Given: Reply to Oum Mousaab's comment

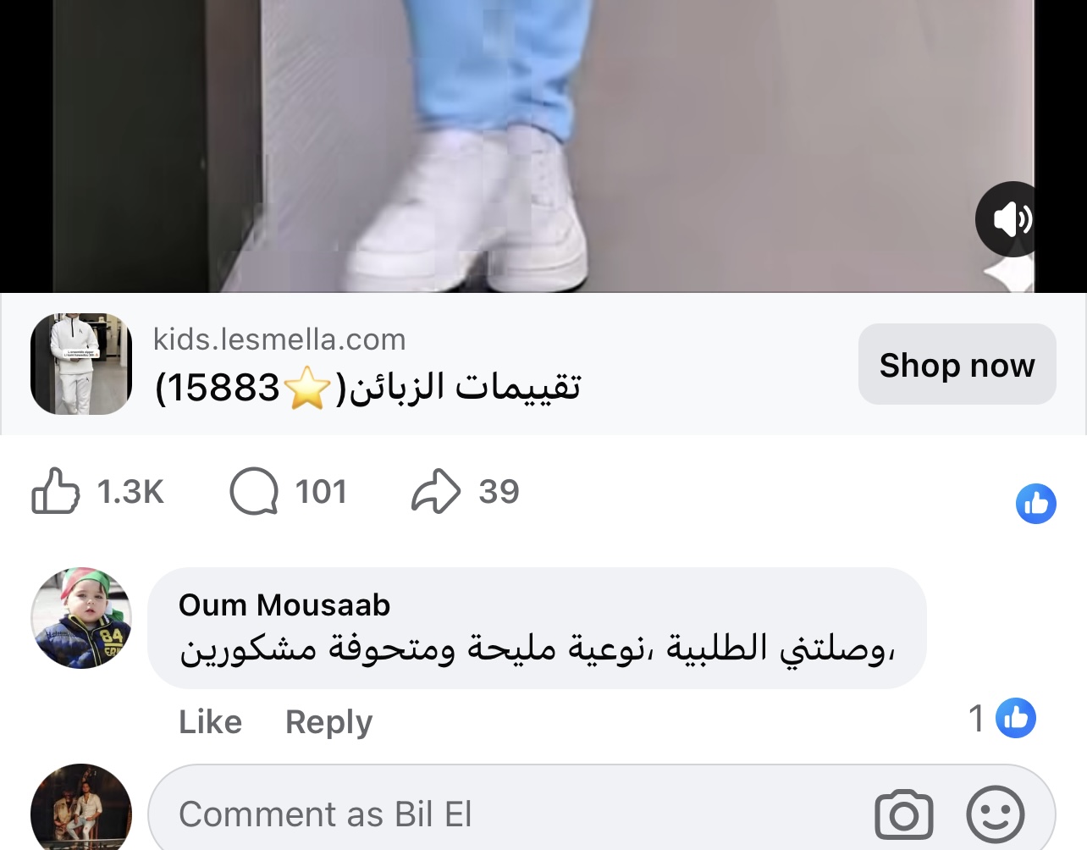Looking at the screenshot, I should pos(328,722).
